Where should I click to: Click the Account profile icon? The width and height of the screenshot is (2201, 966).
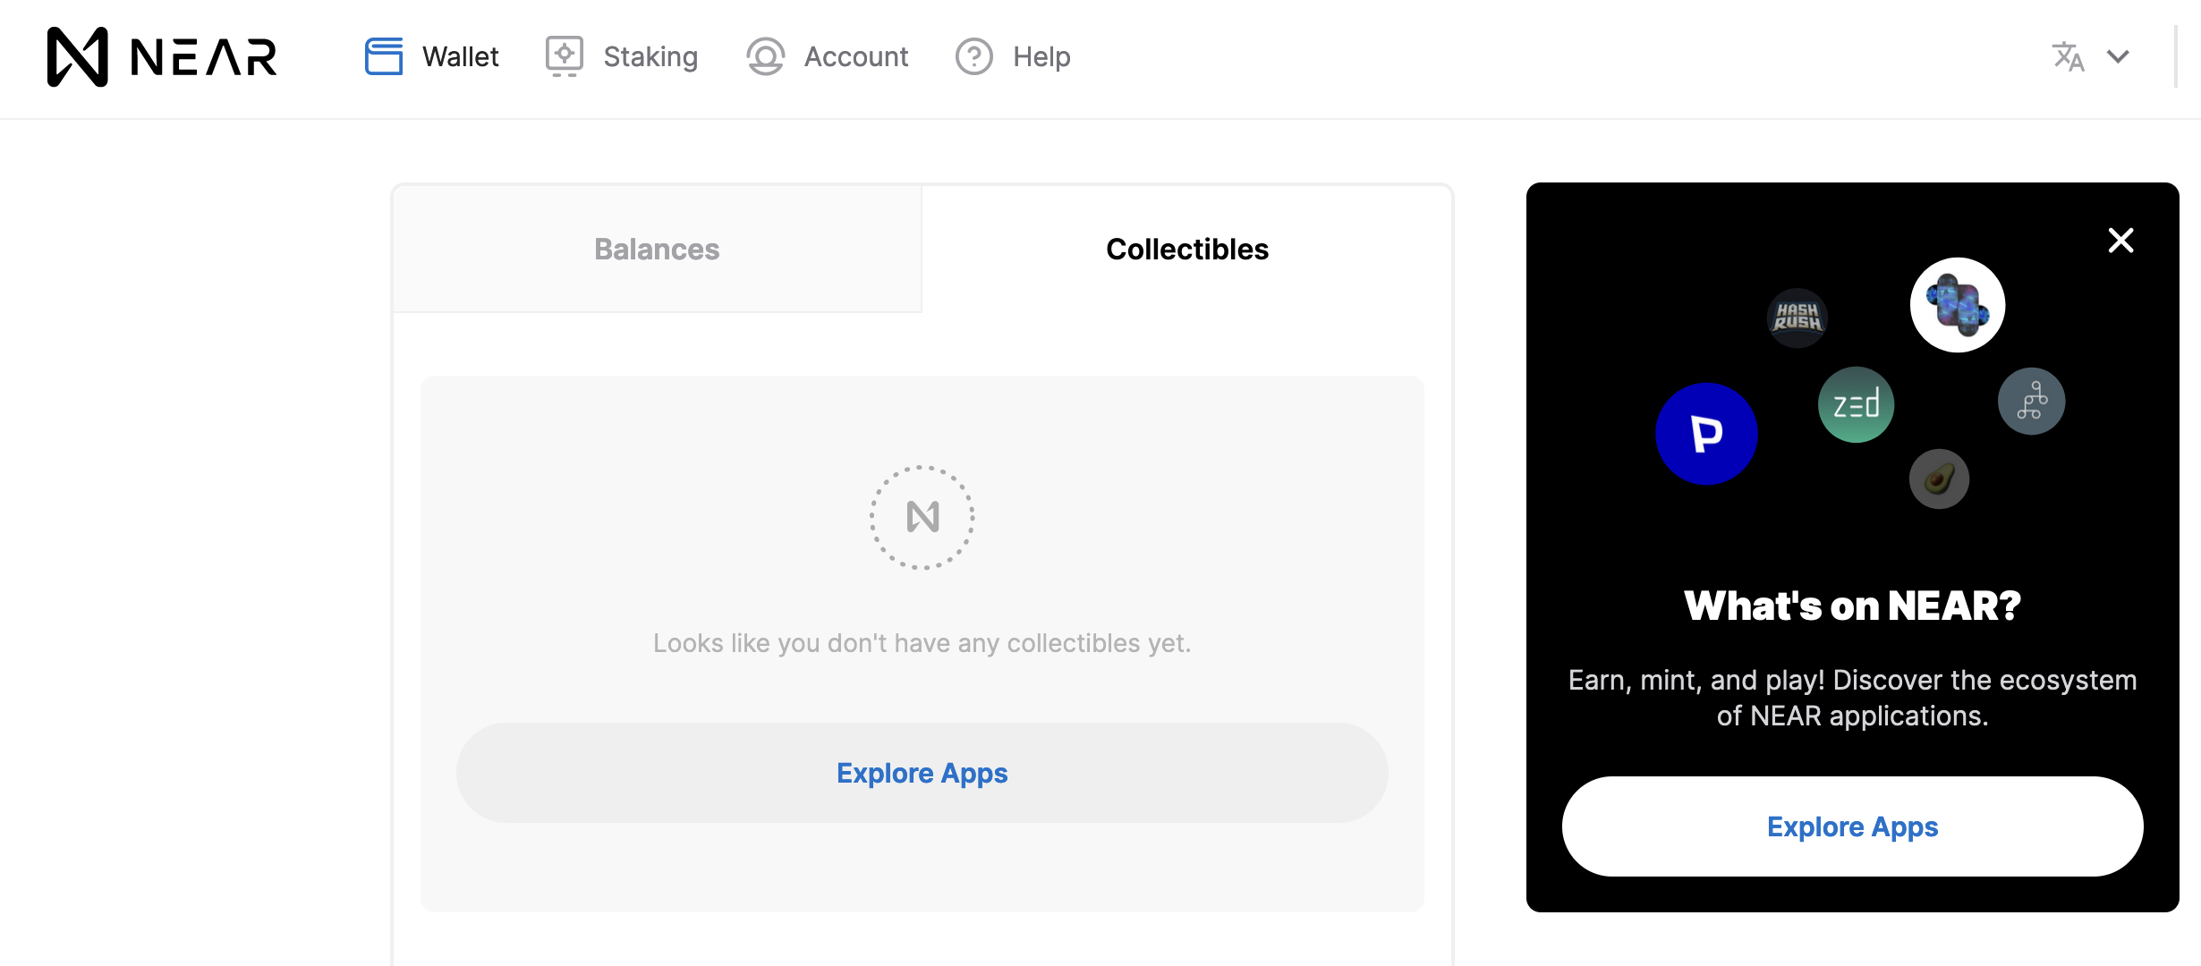766,56
